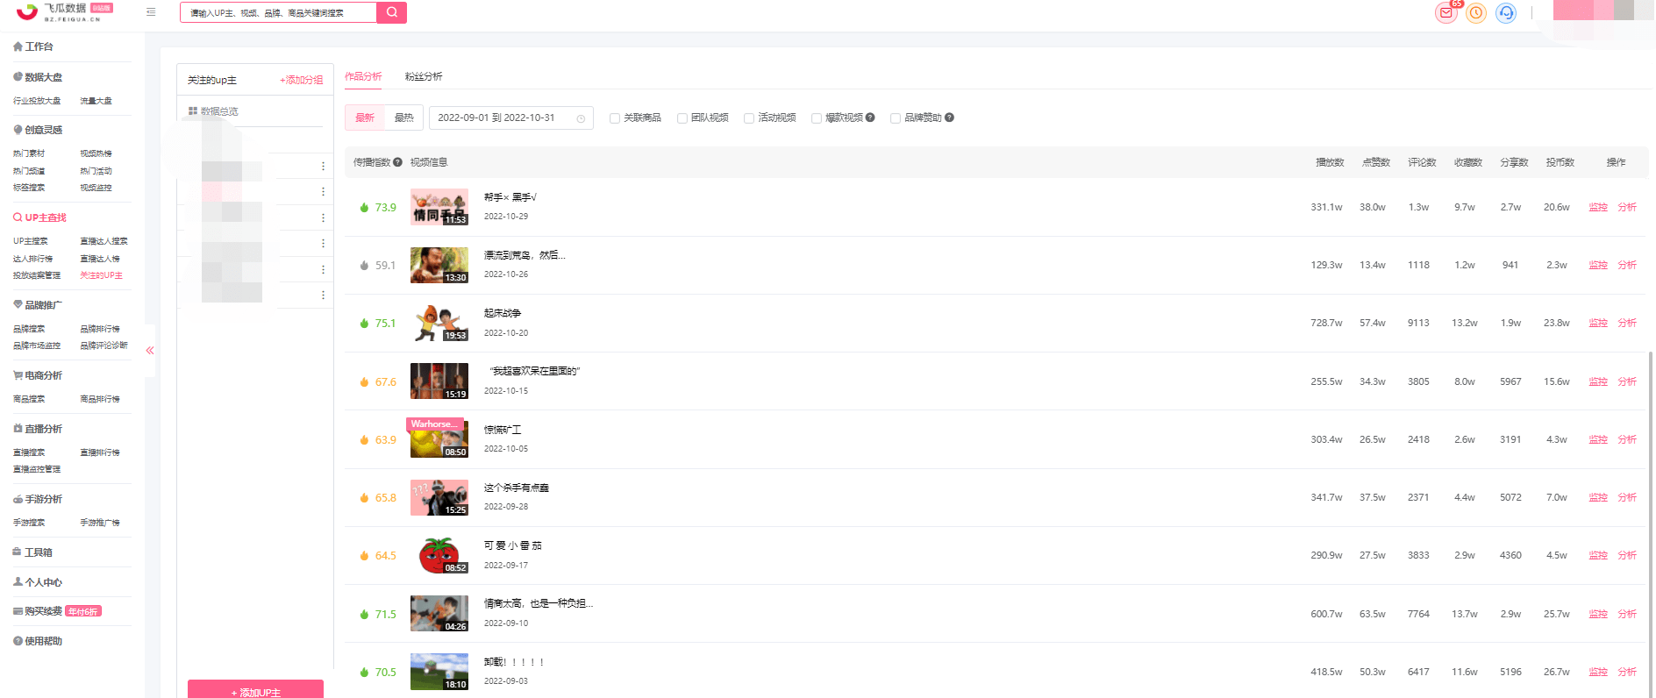
Task: Open UP主查找 search section
Action: [x=40, y=217]
